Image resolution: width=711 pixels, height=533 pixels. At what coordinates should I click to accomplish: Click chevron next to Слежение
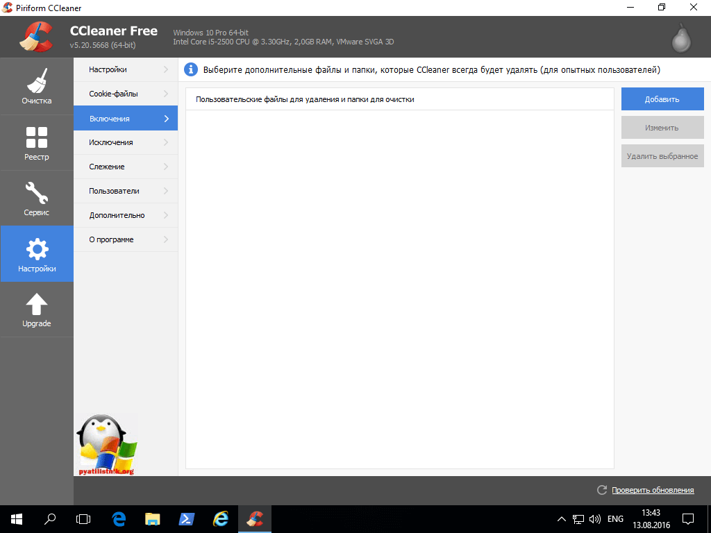coord(166,167)
